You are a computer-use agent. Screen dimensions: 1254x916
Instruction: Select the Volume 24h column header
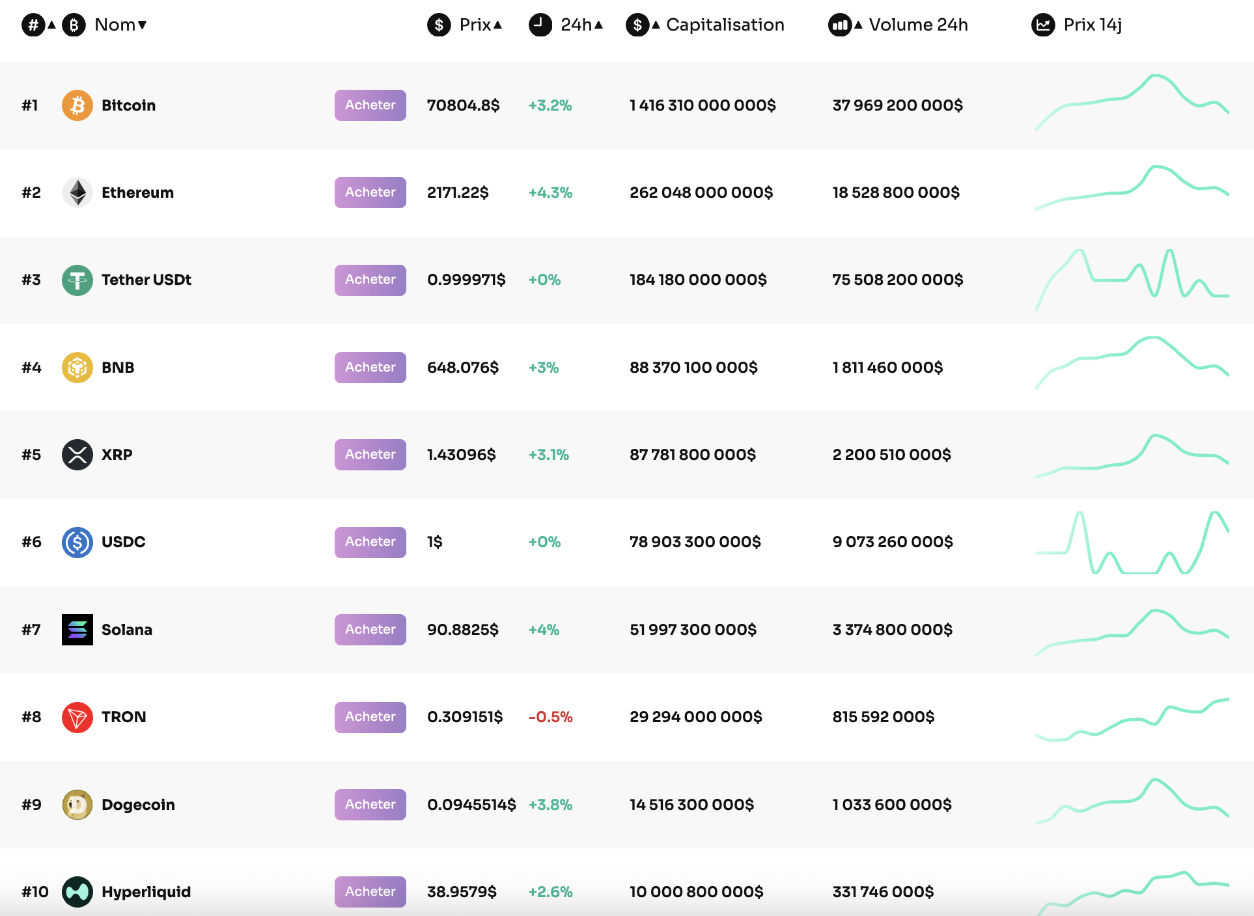918,25
